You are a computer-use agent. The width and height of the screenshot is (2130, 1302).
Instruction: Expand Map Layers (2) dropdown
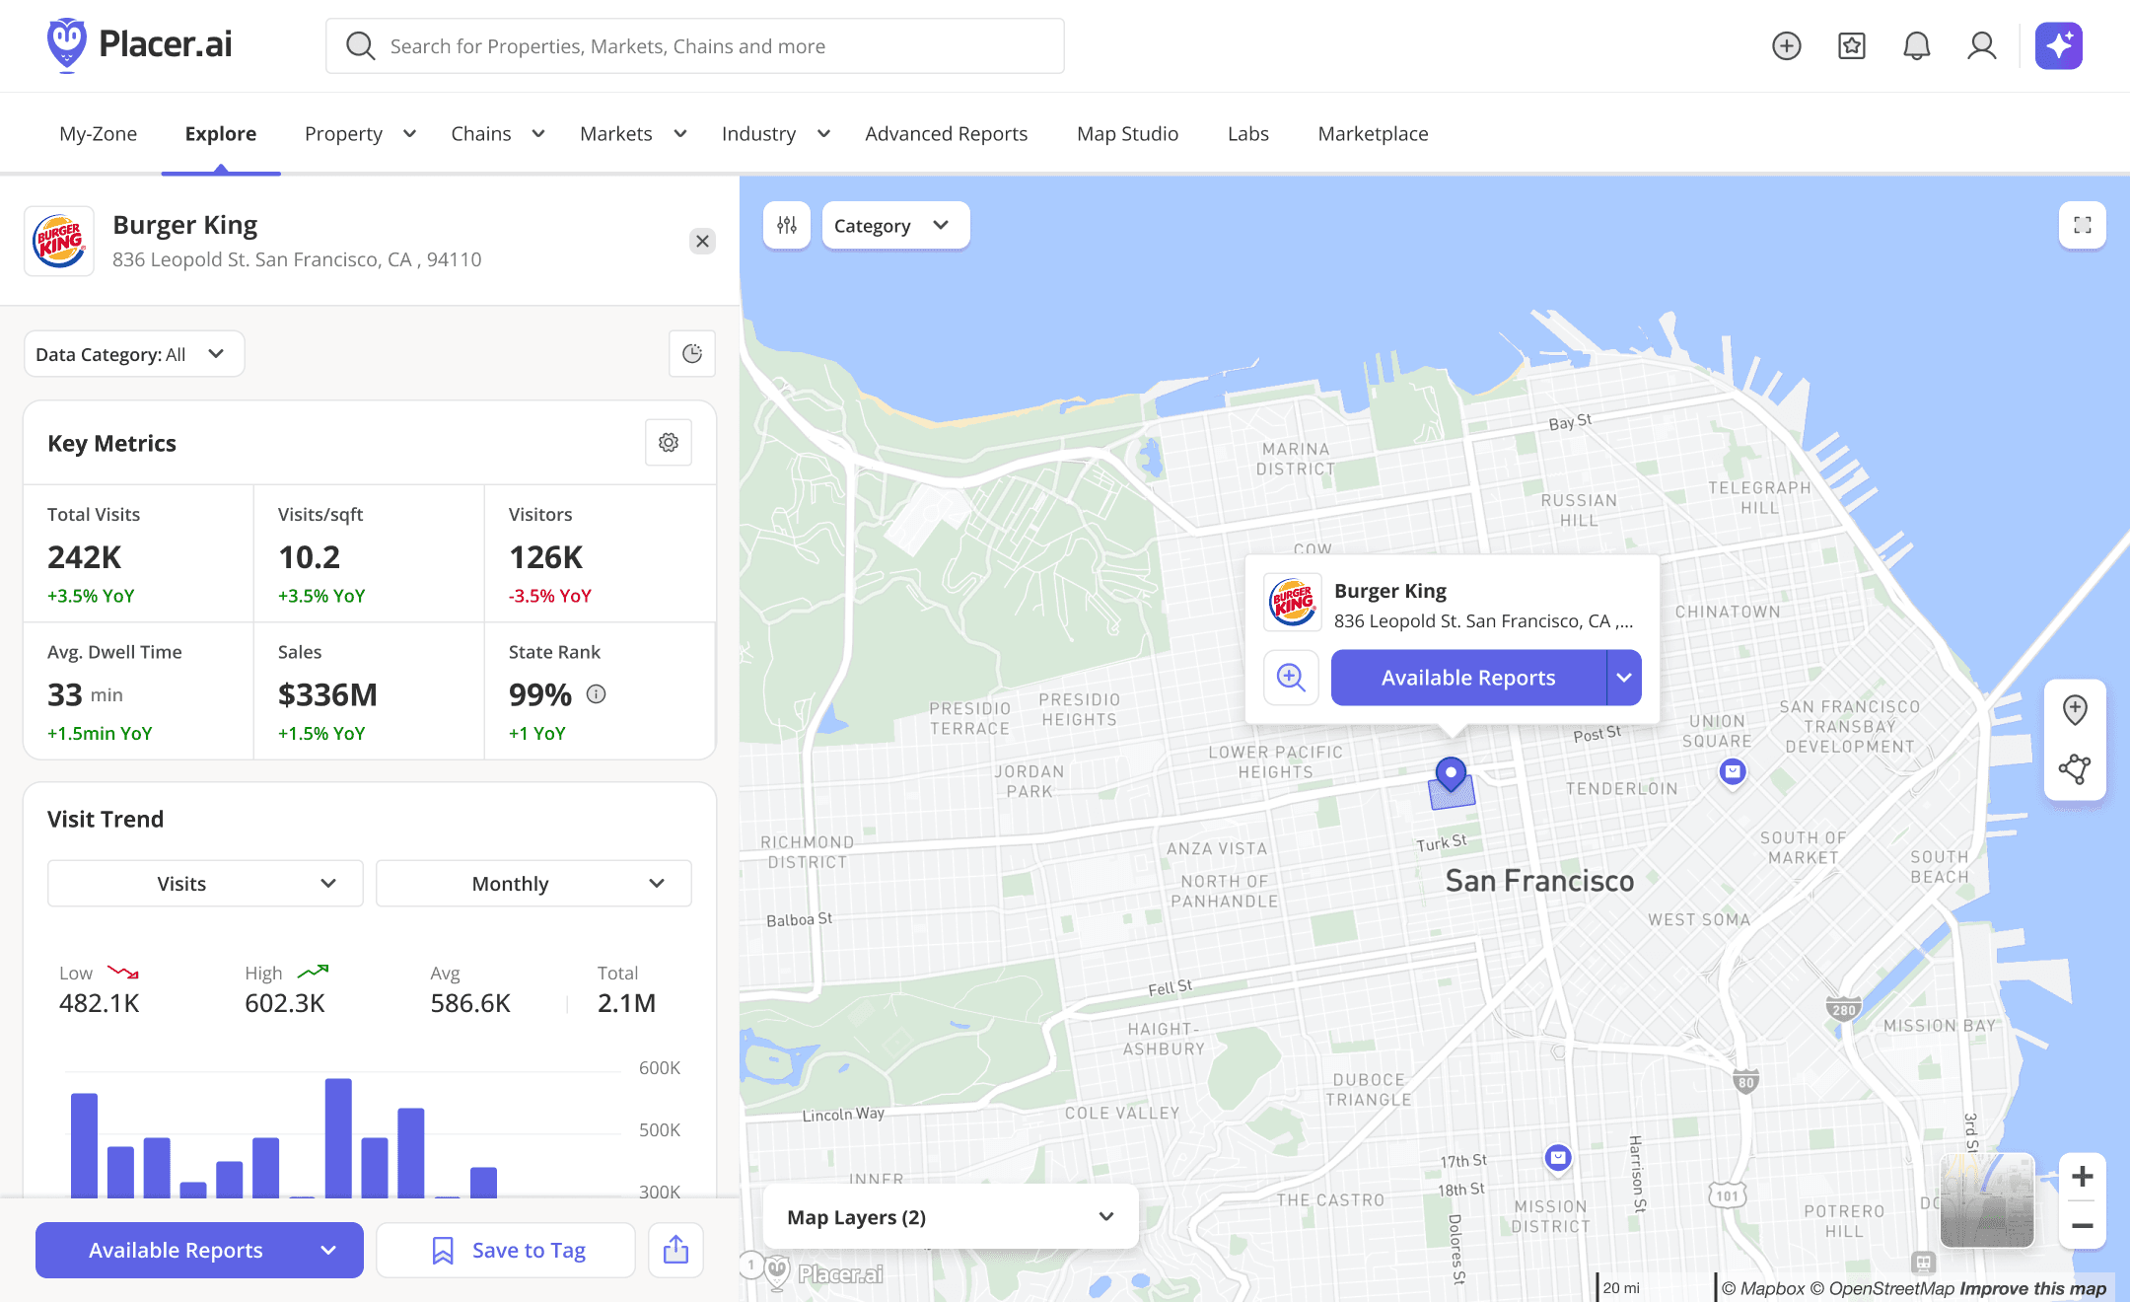(951, 1217)
